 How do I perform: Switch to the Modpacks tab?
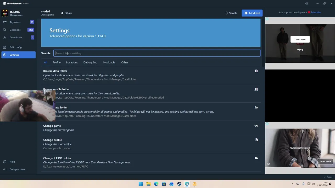pos(109,62)
